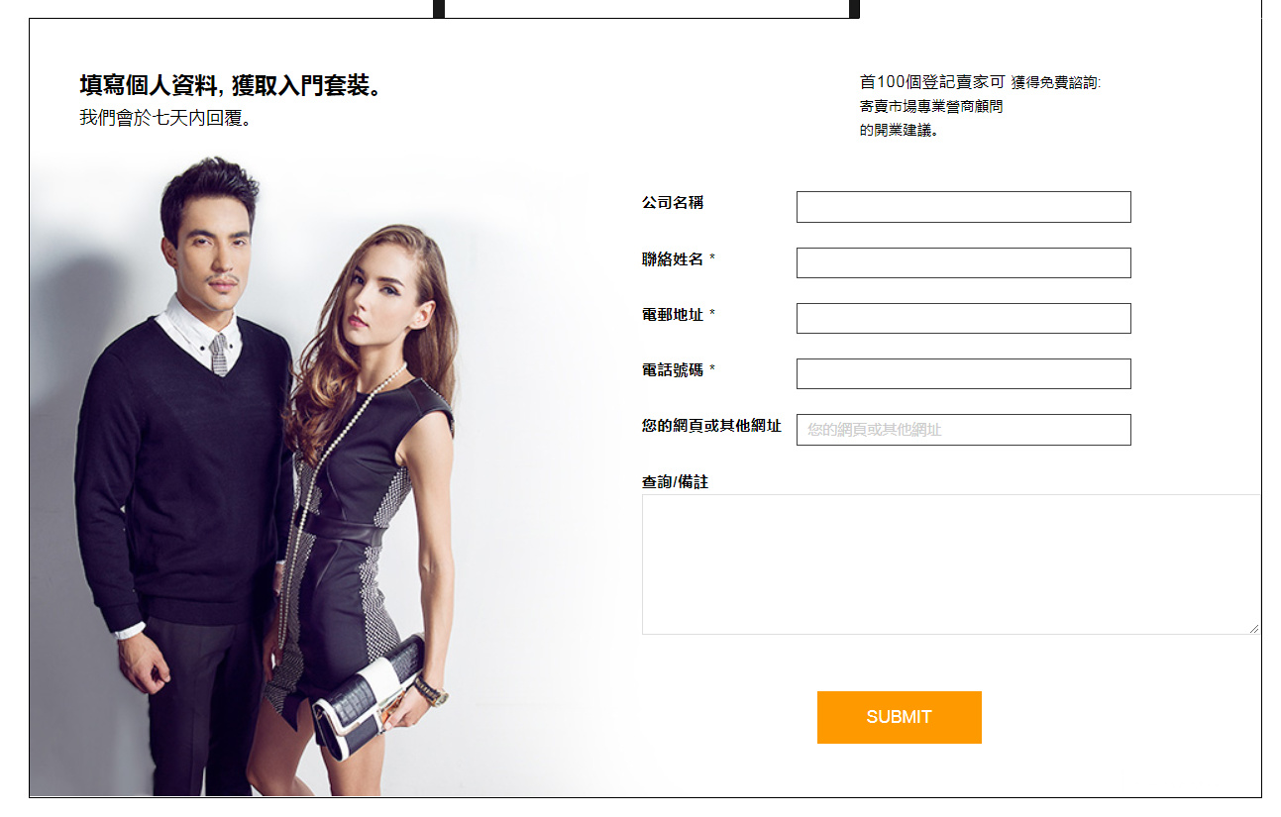Click the 寄賣市場專業營商顧問 text line
Viewport: 1281px width, 817px height.
pos(931,106)
